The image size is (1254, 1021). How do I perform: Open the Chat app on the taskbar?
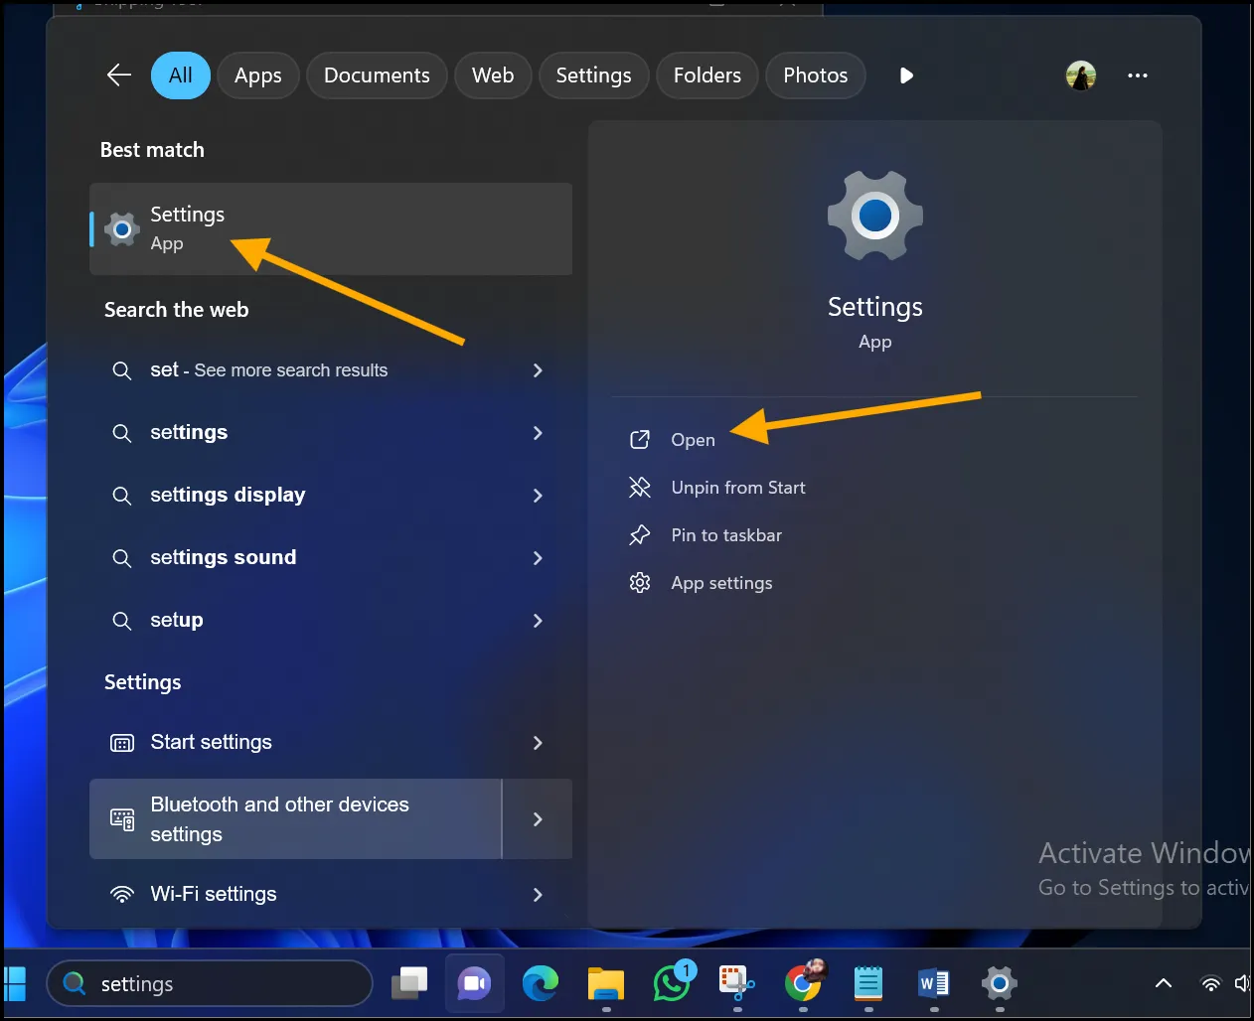[x=474, y=983]
